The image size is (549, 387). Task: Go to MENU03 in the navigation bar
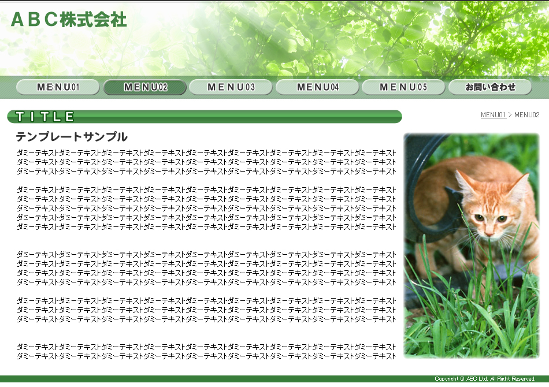231,87
